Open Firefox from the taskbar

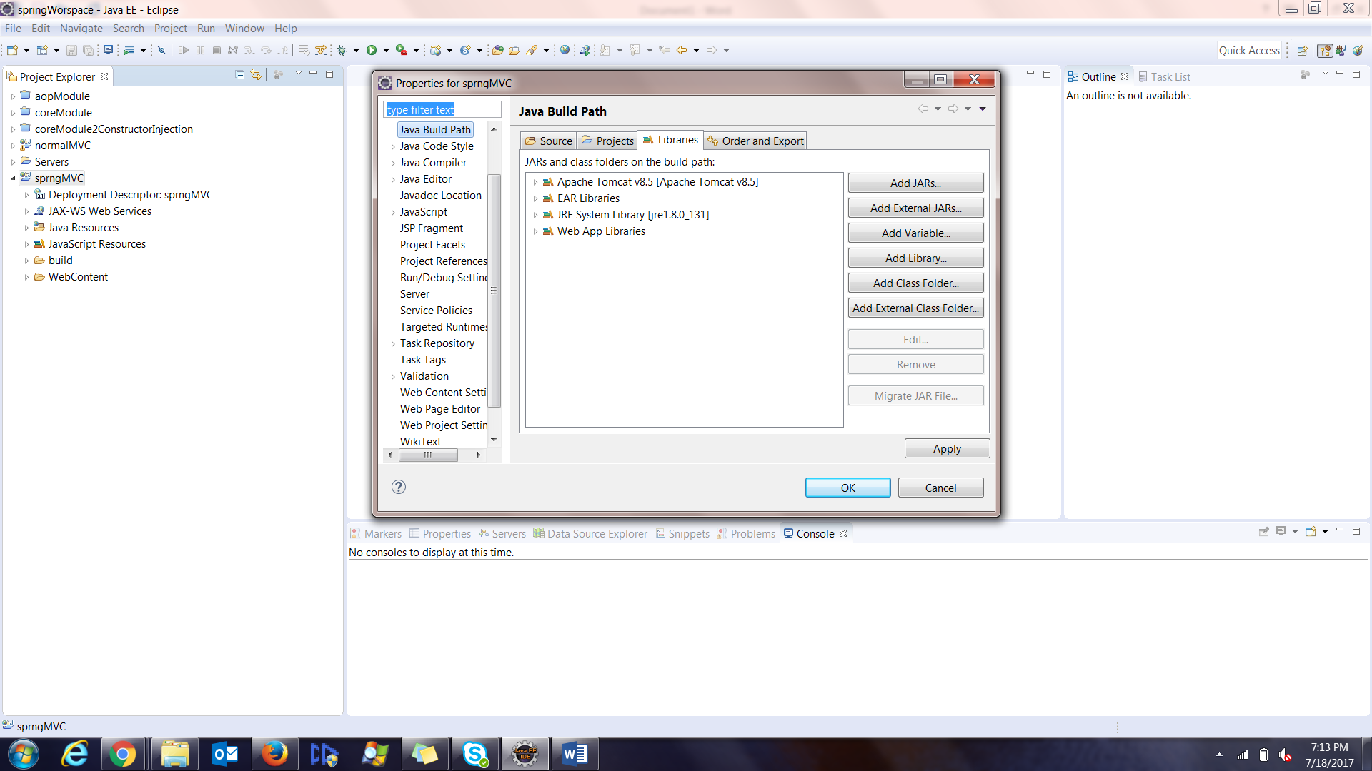274,755
